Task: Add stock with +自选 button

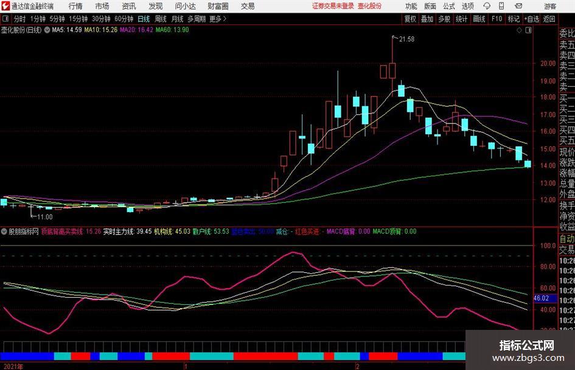Action: pyautogui.click(x=531, y=19)
